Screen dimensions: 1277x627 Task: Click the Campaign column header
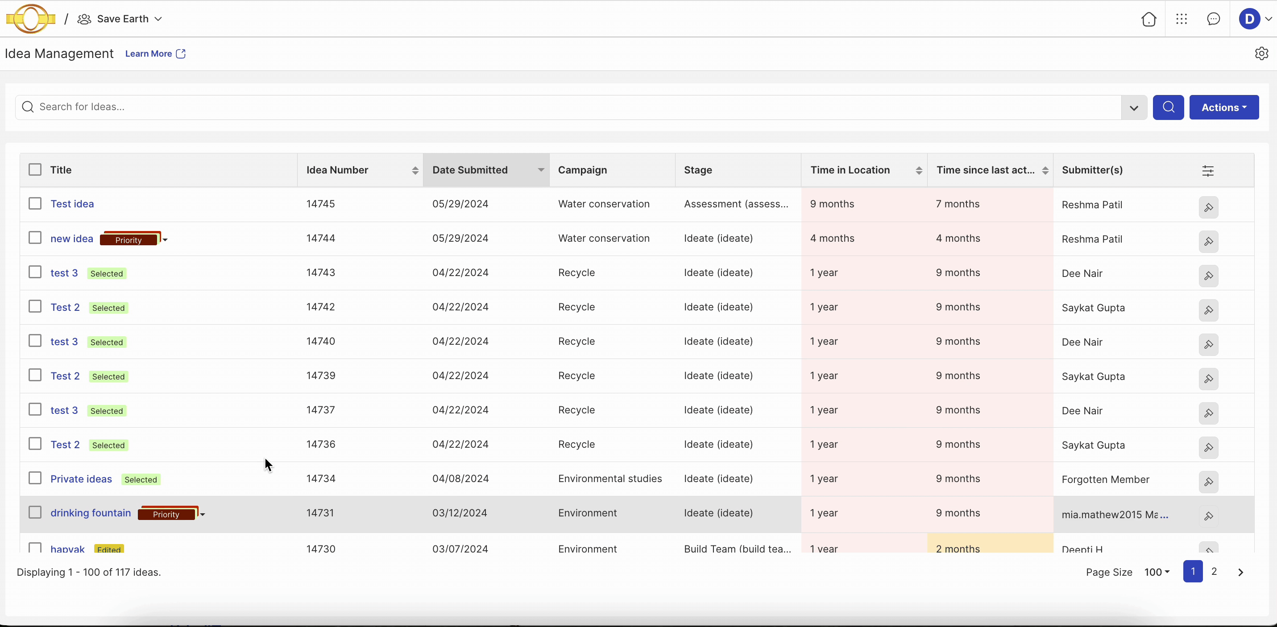[582, 170]
